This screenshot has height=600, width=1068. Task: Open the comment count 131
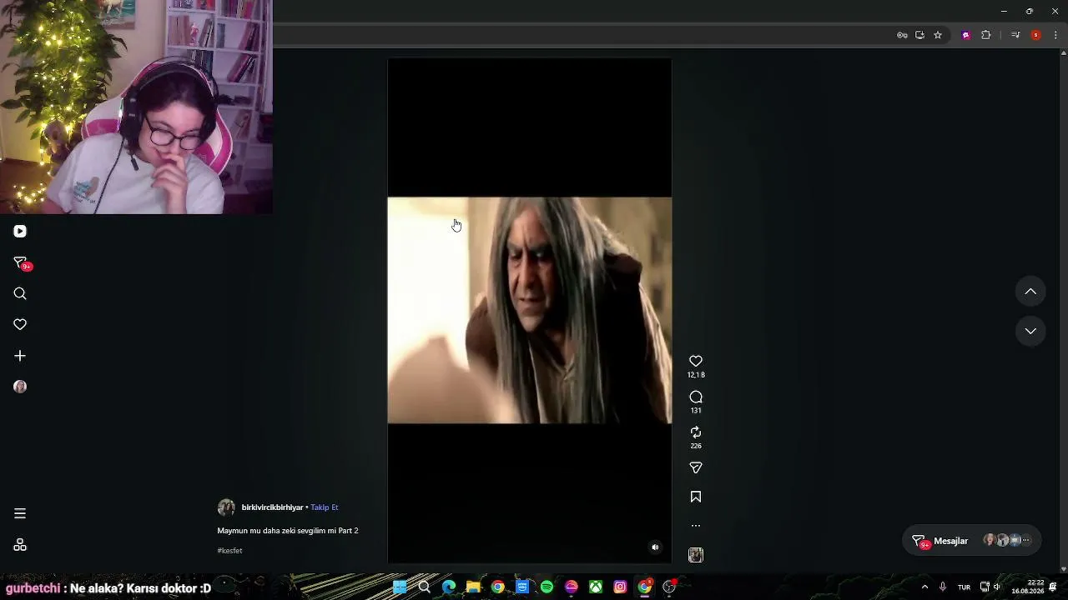tap(696, 411)
